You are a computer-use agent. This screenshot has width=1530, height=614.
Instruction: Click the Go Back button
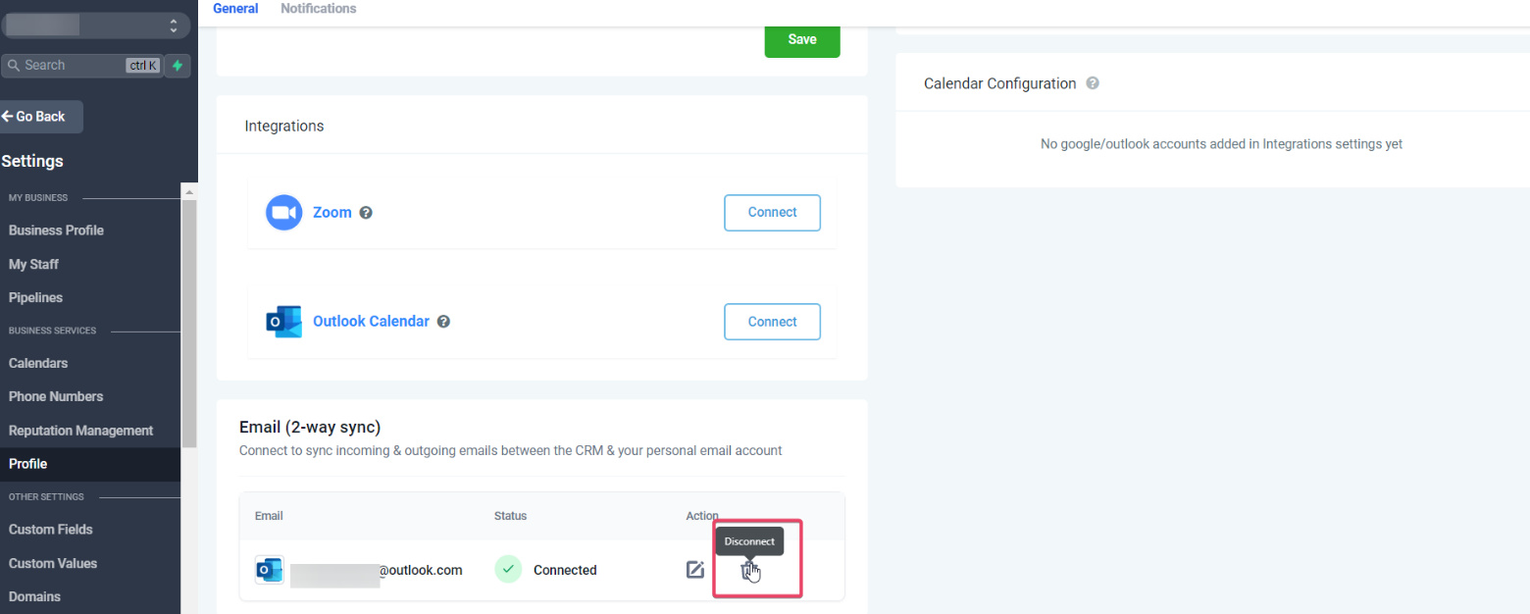pos(41,117)
